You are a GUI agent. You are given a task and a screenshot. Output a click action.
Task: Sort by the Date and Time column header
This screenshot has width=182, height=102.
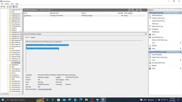point(54,13)
